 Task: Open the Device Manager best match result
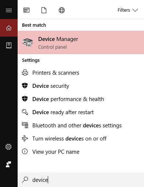pyautogui.click(x=81, y=42)
